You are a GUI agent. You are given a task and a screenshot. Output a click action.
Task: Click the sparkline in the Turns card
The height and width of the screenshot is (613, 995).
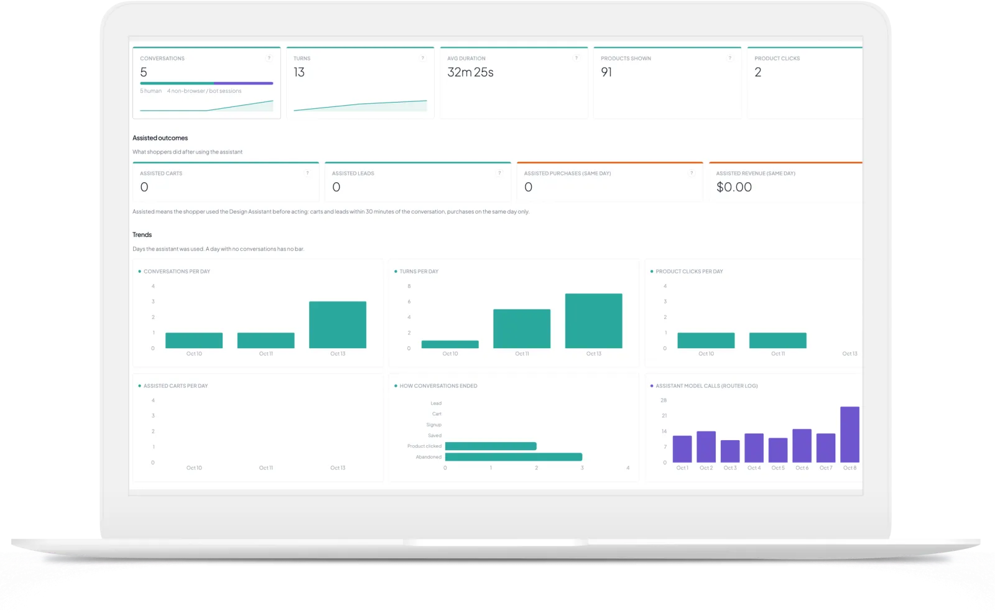tap(360, 106)
